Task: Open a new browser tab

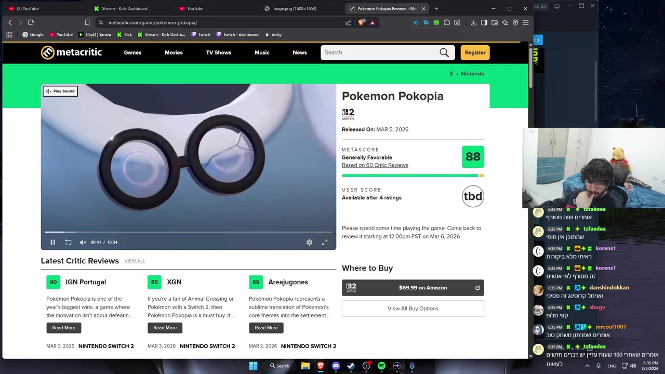Action: pos(436,8)
